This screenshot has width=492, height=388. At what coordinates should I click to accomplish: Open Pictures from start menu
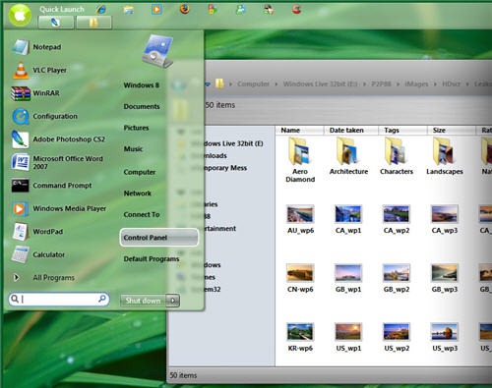point(136,128)
